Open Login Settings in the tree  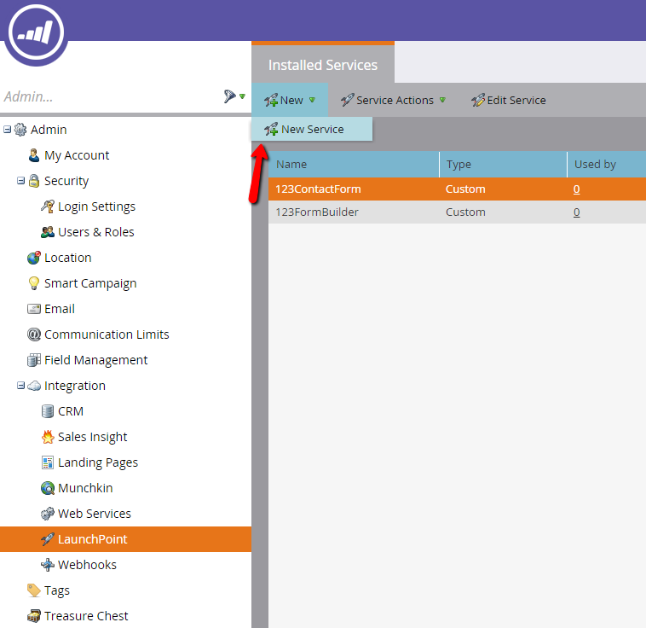click(x=96, y=206)
